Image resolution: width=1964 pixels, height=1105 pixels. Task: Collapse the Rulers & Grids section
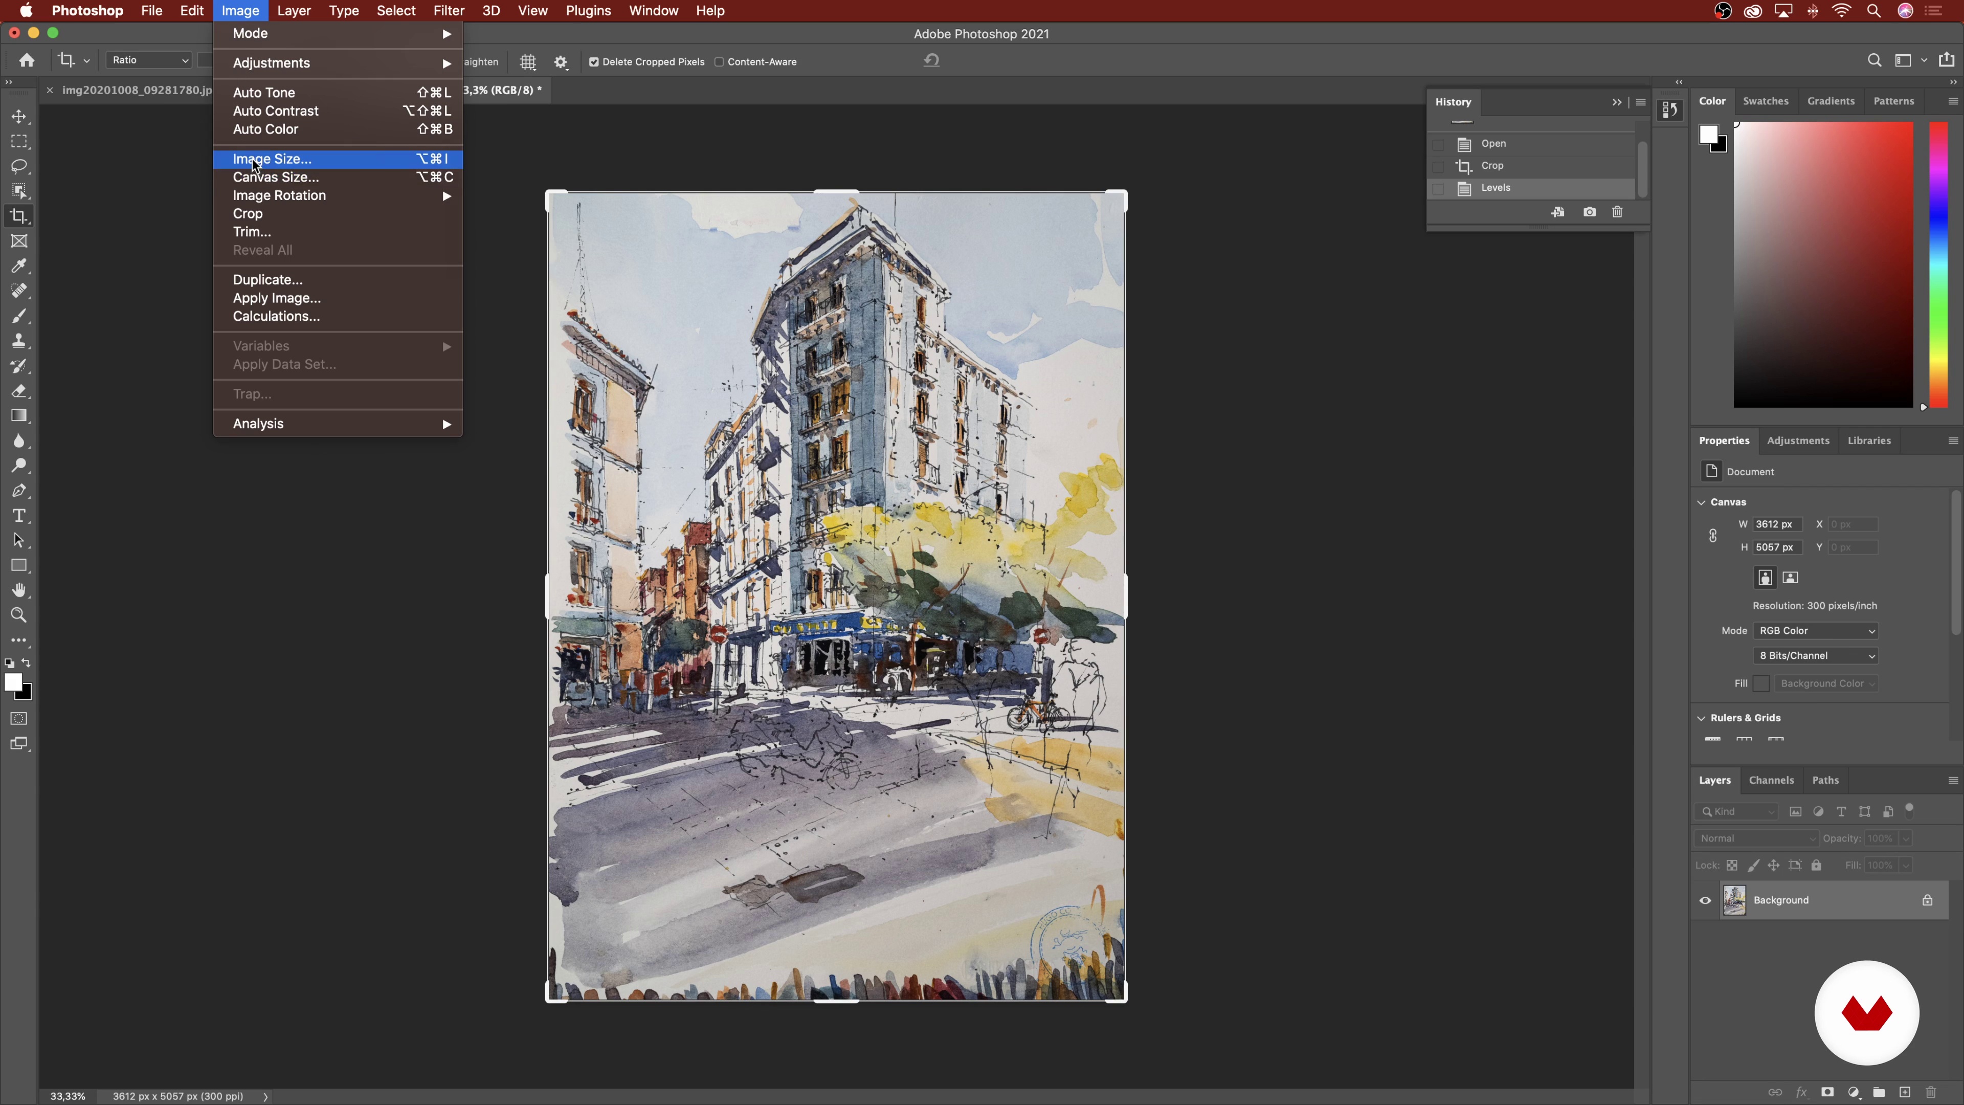pyautogui.click(x=1701, y=718)
